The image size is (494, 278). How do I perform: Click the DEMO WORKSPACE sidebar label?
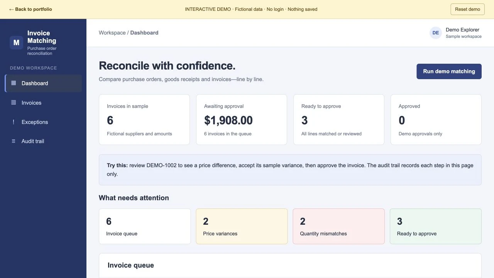click(x=34, y=68)
